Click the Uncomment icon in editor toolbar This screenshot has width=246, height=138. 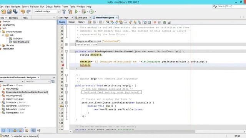coord(169,22)
